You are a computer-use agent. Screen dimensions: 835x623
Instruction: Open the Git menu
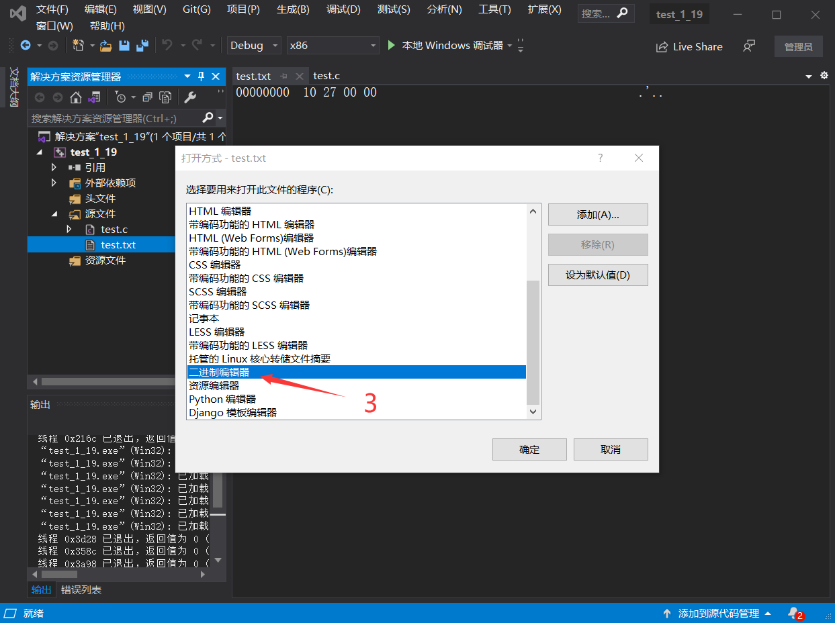(x=196, y=9)
